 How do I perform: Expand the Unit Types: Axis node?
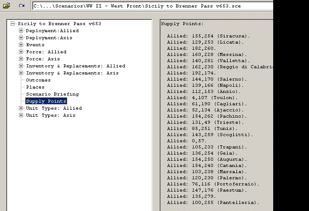click(x=21, y=115)
